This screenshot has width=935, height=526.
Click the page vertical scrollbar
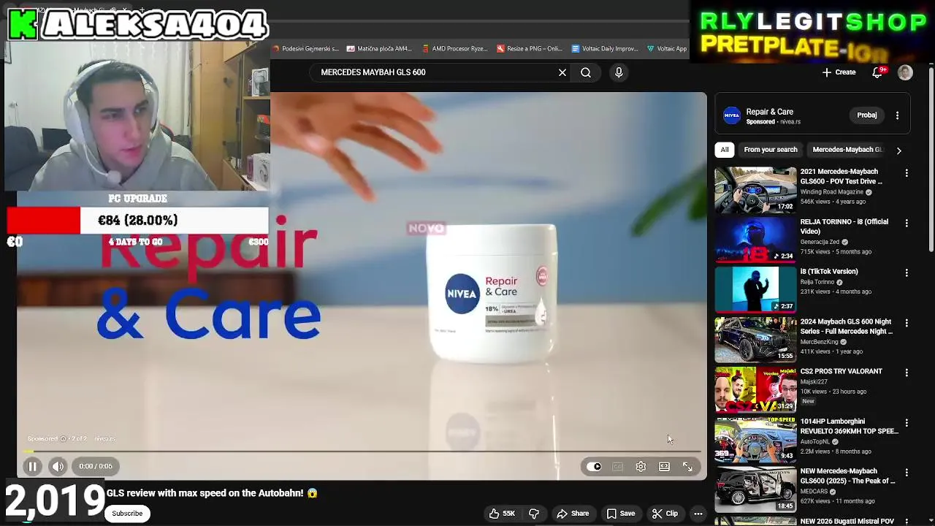click(x=931, y=161)
